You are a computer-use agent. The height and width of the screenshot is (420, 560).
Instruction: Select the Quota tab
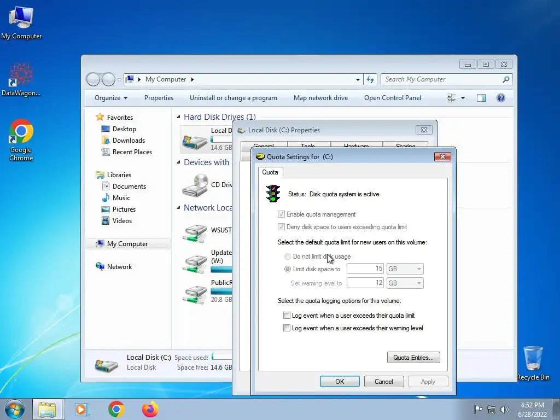270,172
